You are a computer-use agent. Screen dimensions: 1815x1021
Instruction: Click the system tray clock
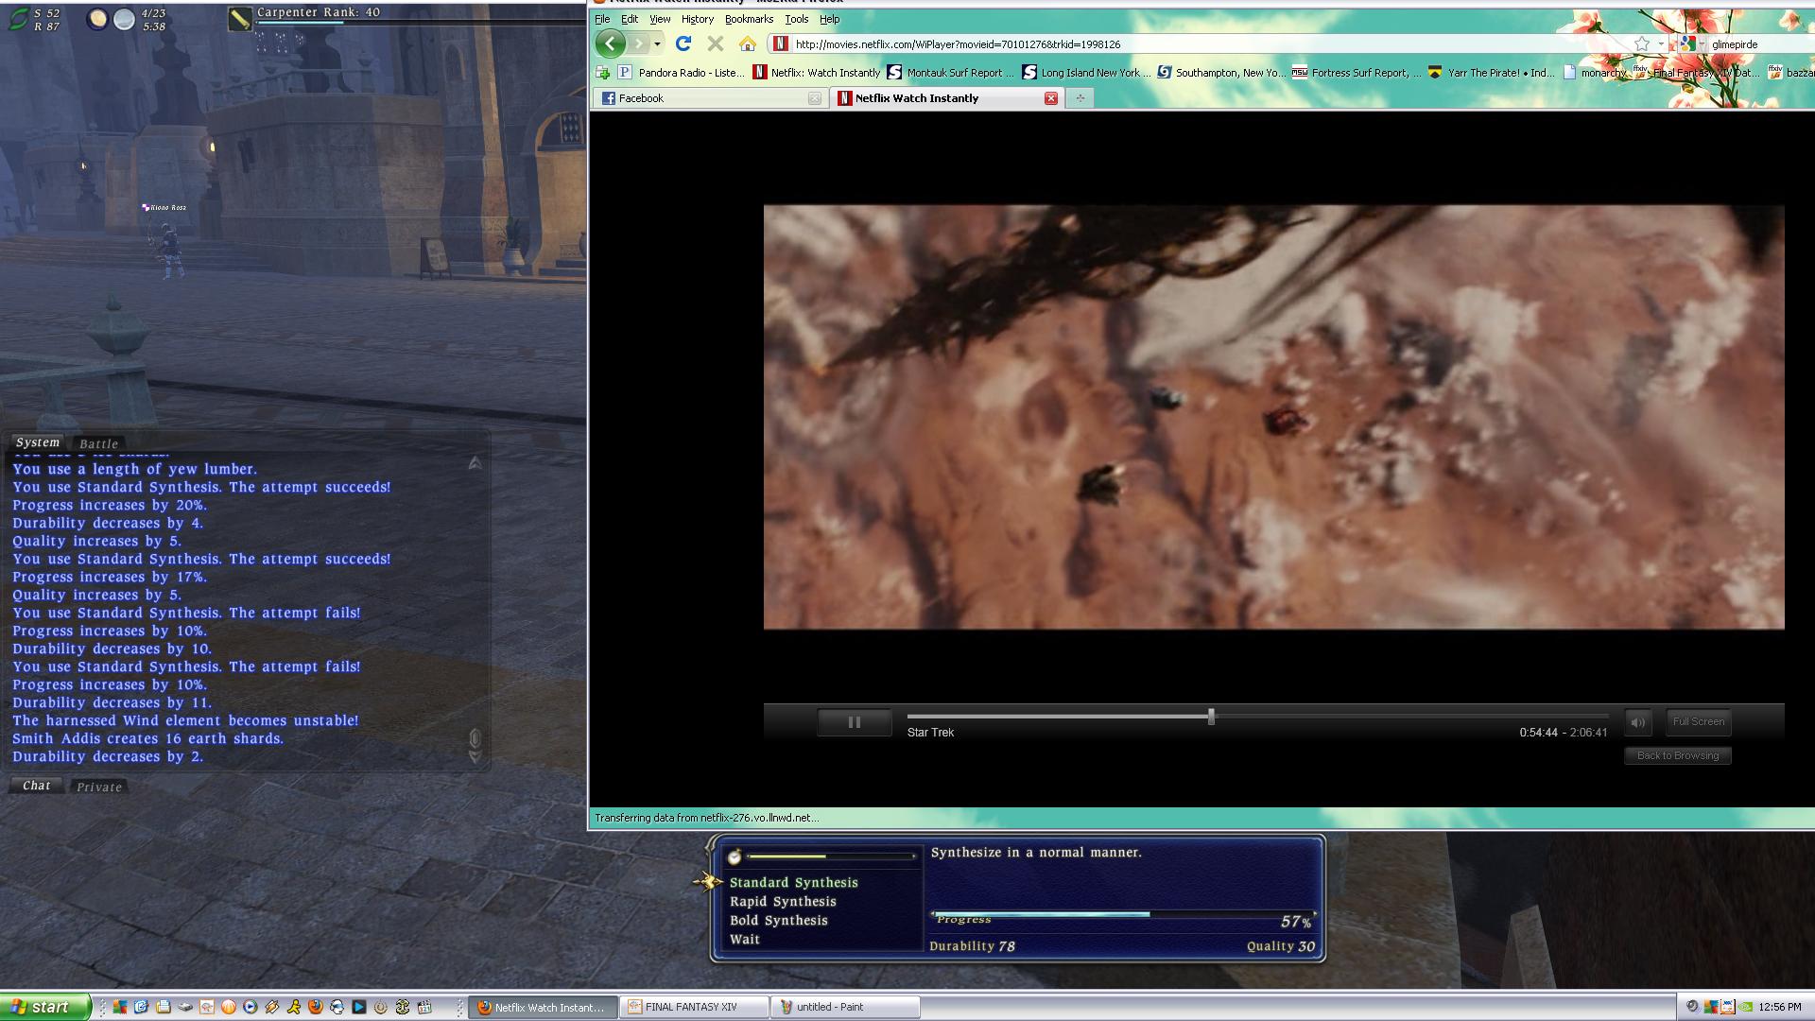[x=1780, y=1007]
